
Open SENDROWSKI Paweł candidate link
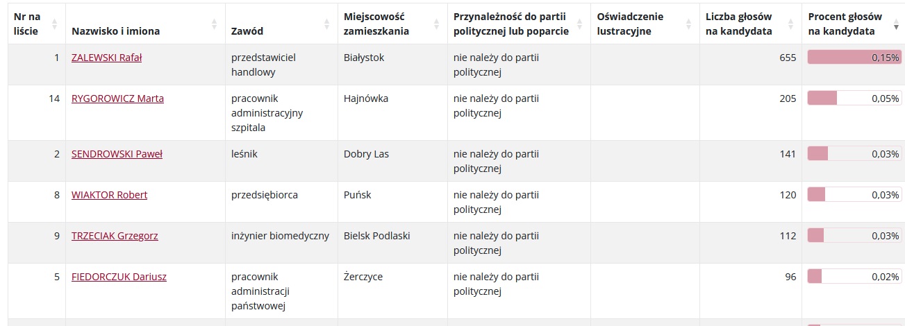pyautogui.click(x=117, y=154)
